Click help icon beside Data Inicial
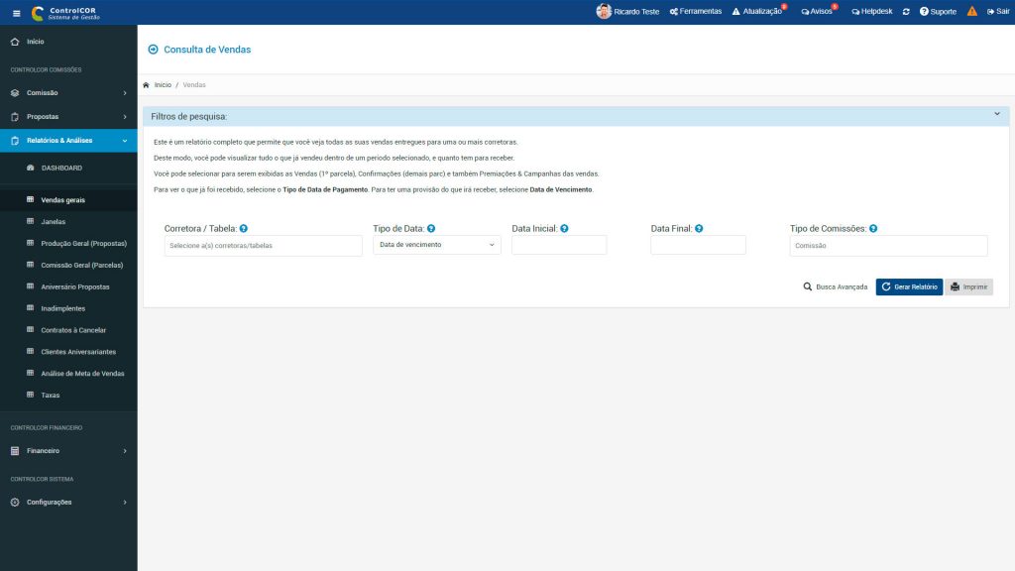The width and height of the screenshot is (1015, 571). coord(564,229)
